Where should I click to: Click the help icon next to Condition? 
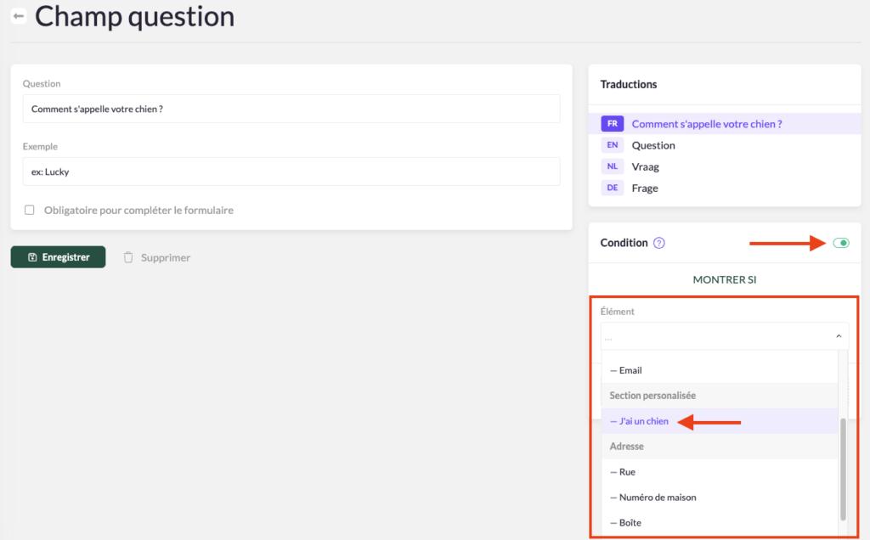(x=659, y=243)
